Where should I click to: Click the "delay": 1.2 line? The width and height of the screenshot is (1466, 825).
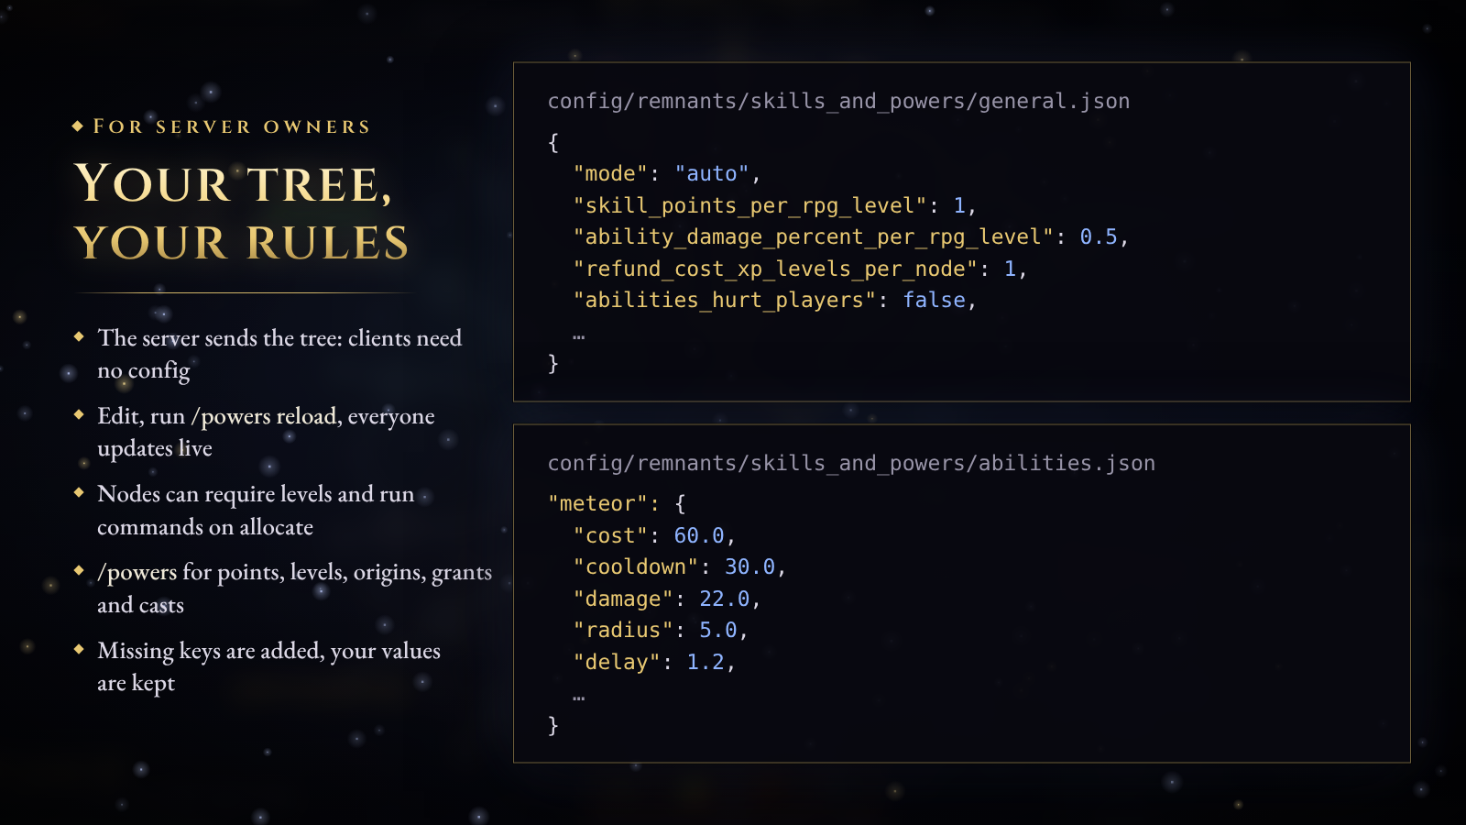(654, 662)
